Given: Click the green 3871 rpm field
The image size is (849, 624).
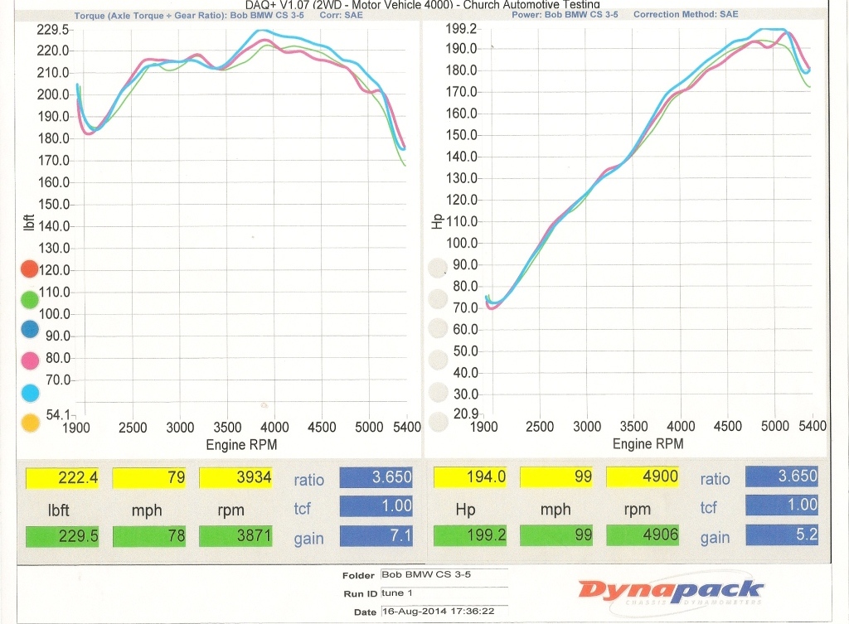Looking at the screenshot, I should pos(235,536).
